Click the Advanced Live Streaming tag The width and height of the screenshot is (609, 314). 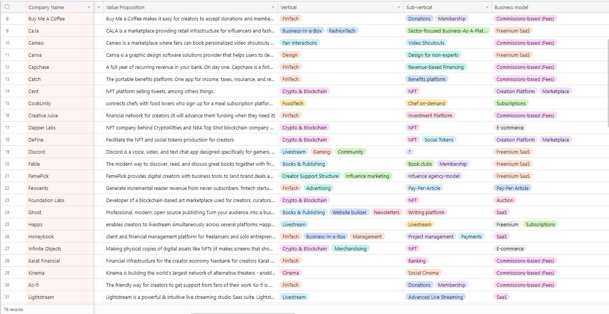pyautogui.click(x=436, y=297)
